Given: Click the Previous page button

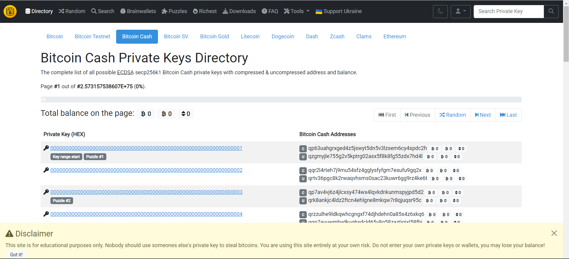Looking at the screenshot, I should 418,115.
